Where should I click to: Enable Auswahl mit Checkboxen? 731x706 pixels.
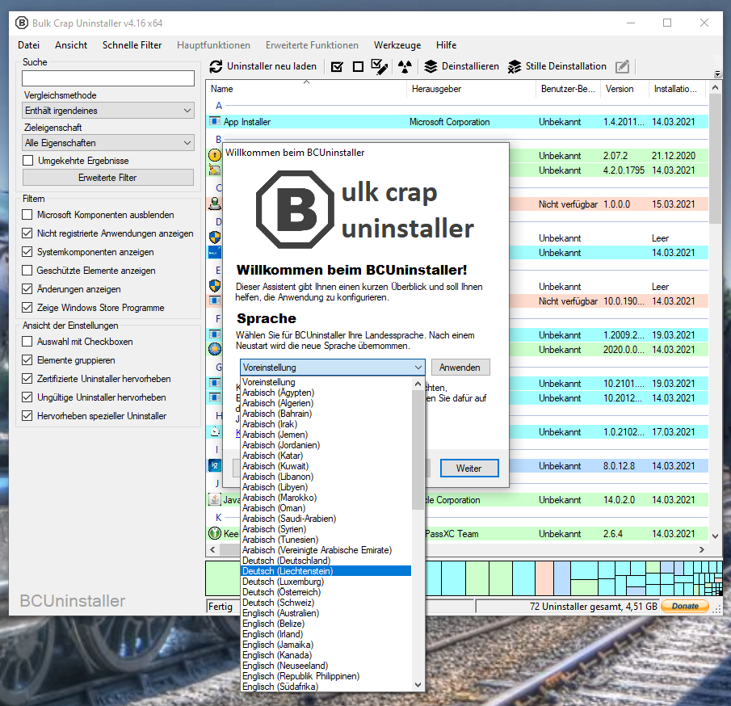tap(27, 342)
